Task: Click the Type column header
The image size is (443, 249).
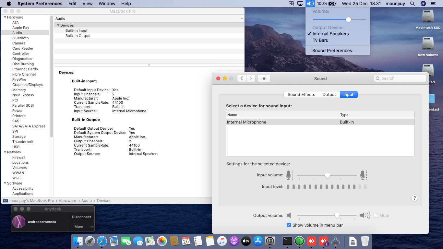Action: coord(377,115)
